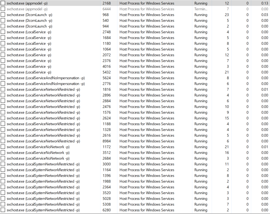Tick checkbox for LocalService PID 1180
The width and height of the screenshot is (270, 214).
[3, 44]
